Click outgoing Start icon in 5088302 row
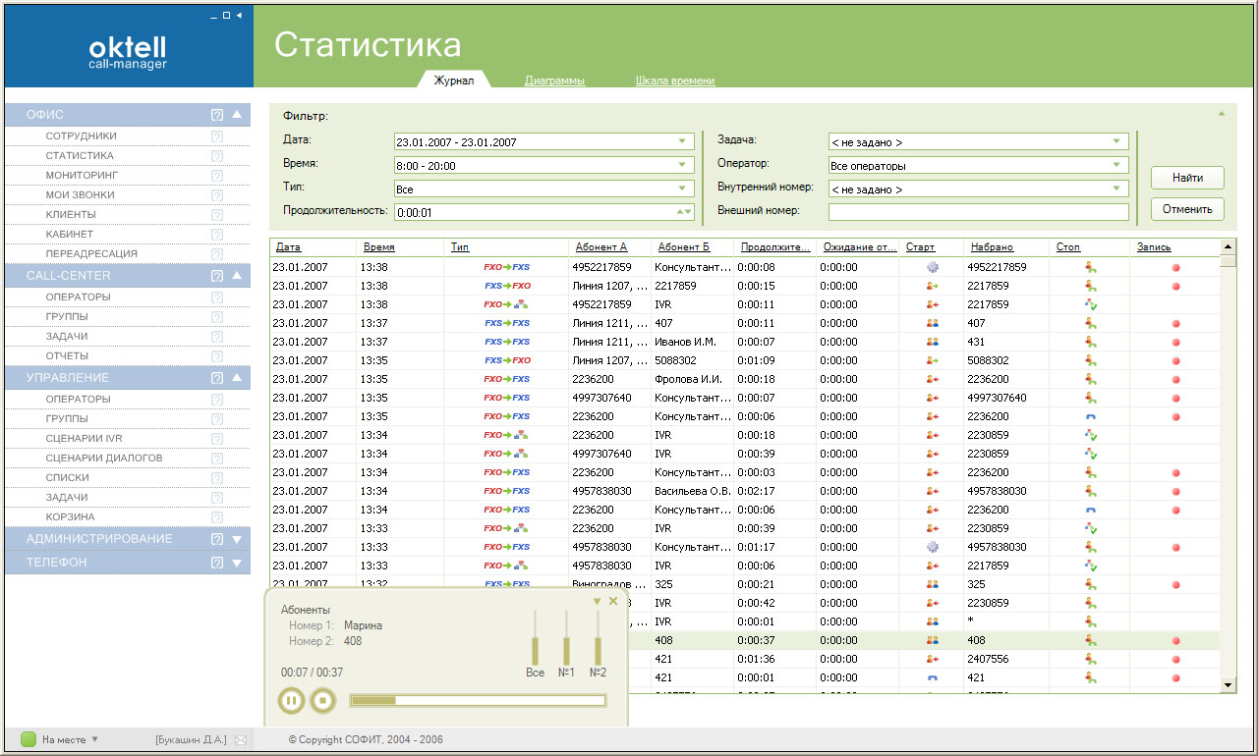Screen dimensions: 1258x756 (x=933, y=360)
